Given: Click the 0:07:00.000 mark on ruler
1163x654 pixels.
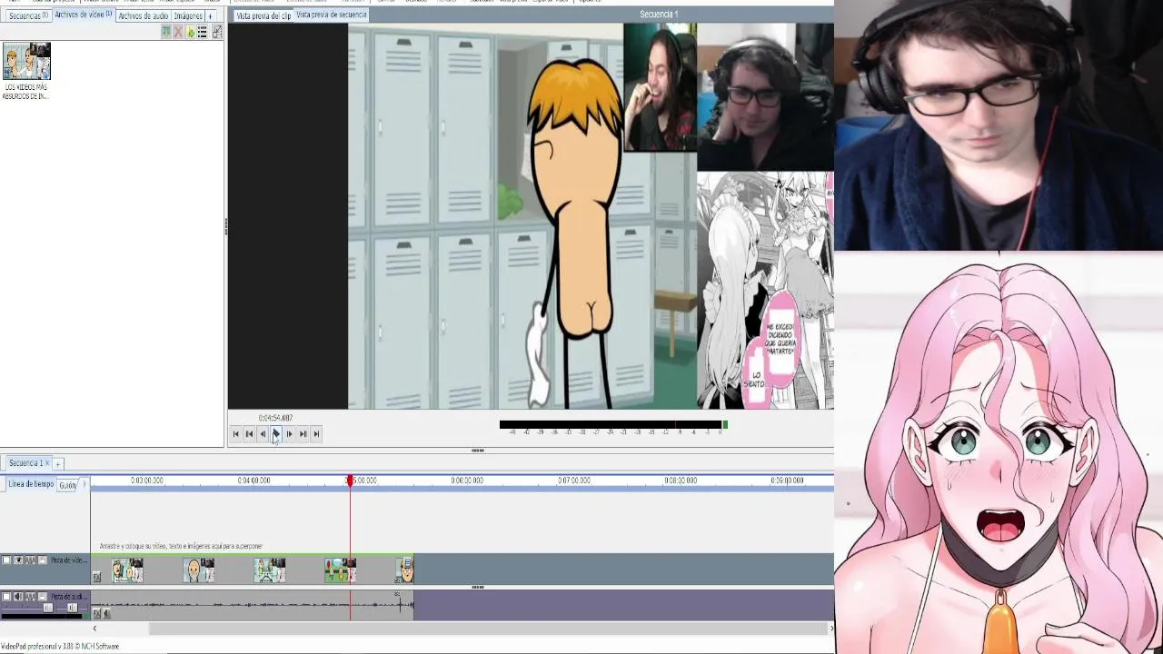Looking at the screenshot, I should tap(574, 481).
